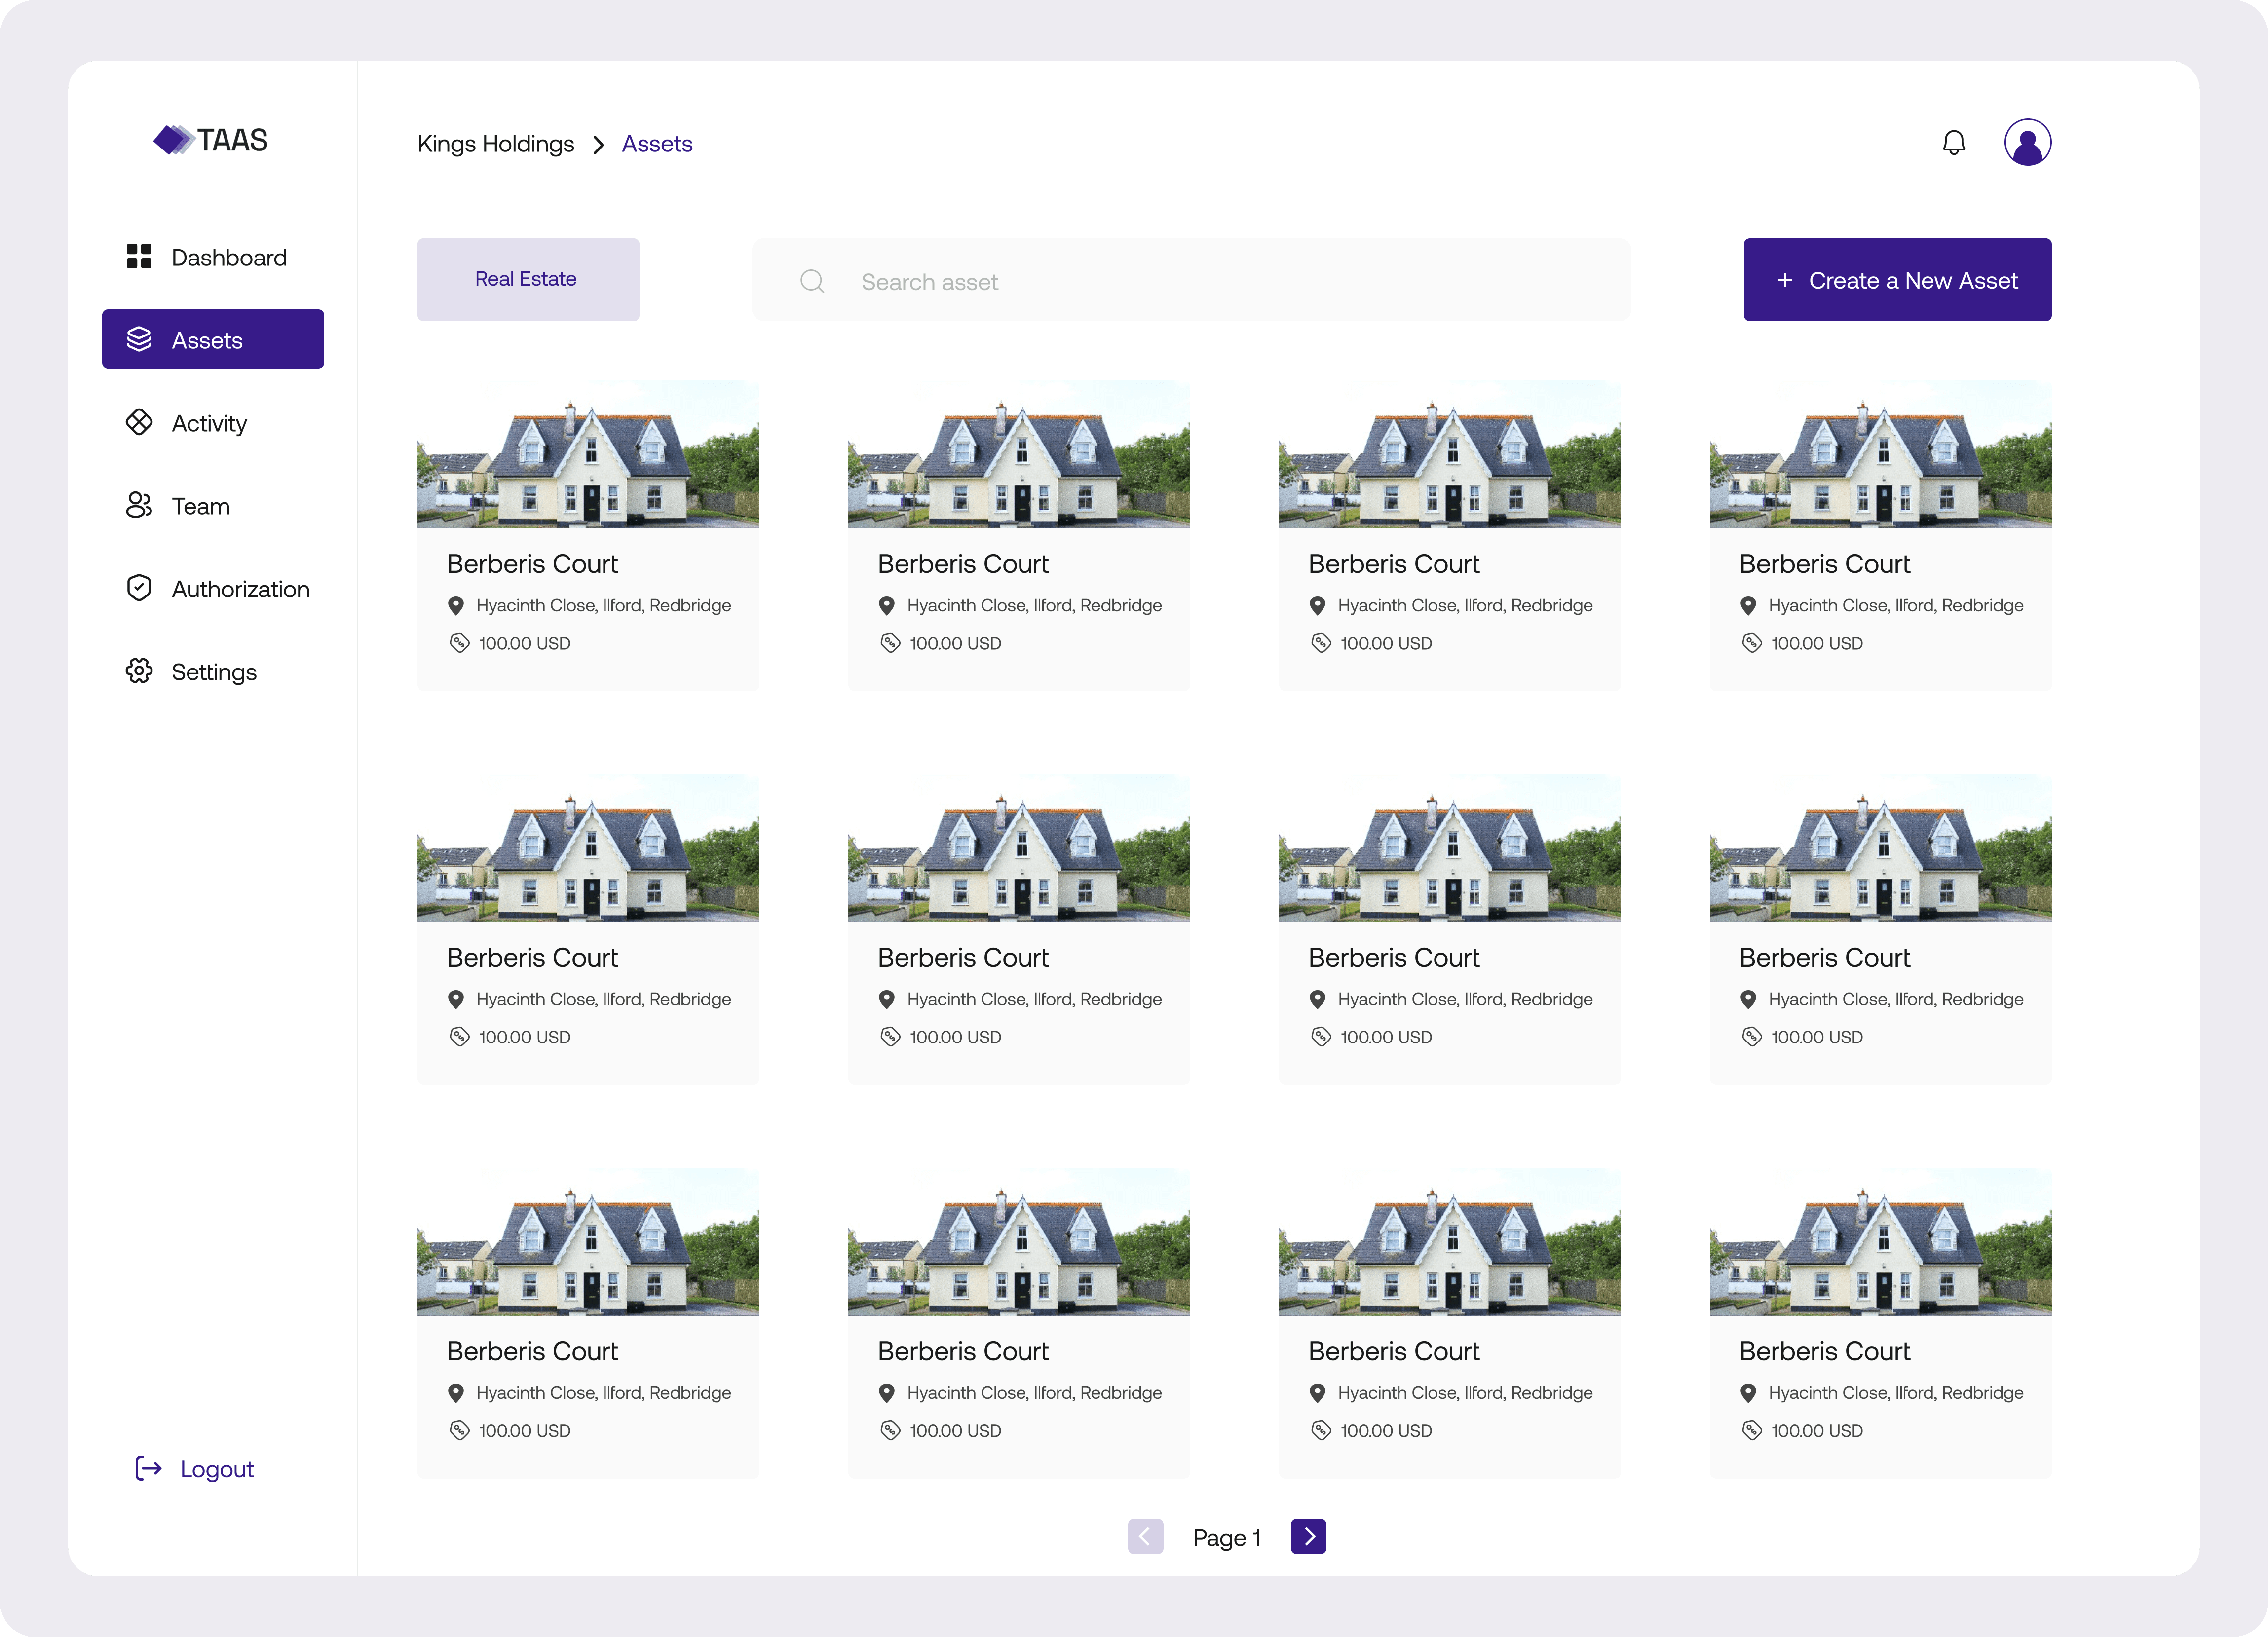Click the breadcrumb chevron after Kings Holdings
Screen dimensions: 2268x1637
point(598,145)
